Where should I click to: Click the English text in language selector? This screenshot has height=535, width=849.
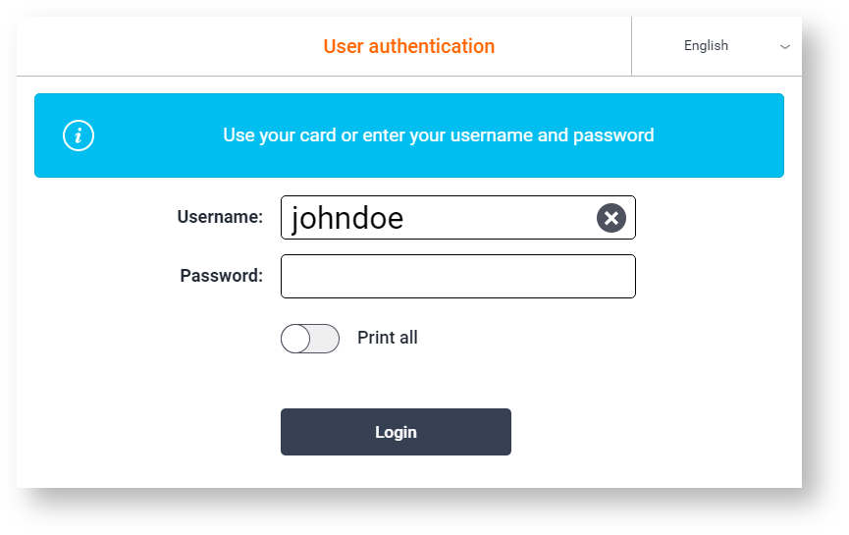706,46
